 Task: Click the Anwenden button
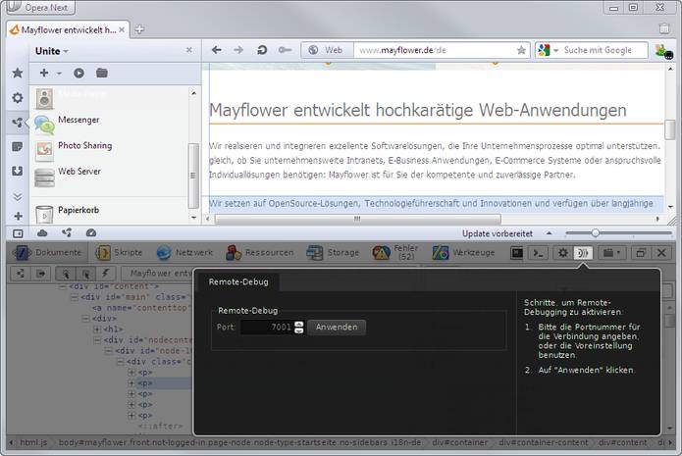coord(337,327)
